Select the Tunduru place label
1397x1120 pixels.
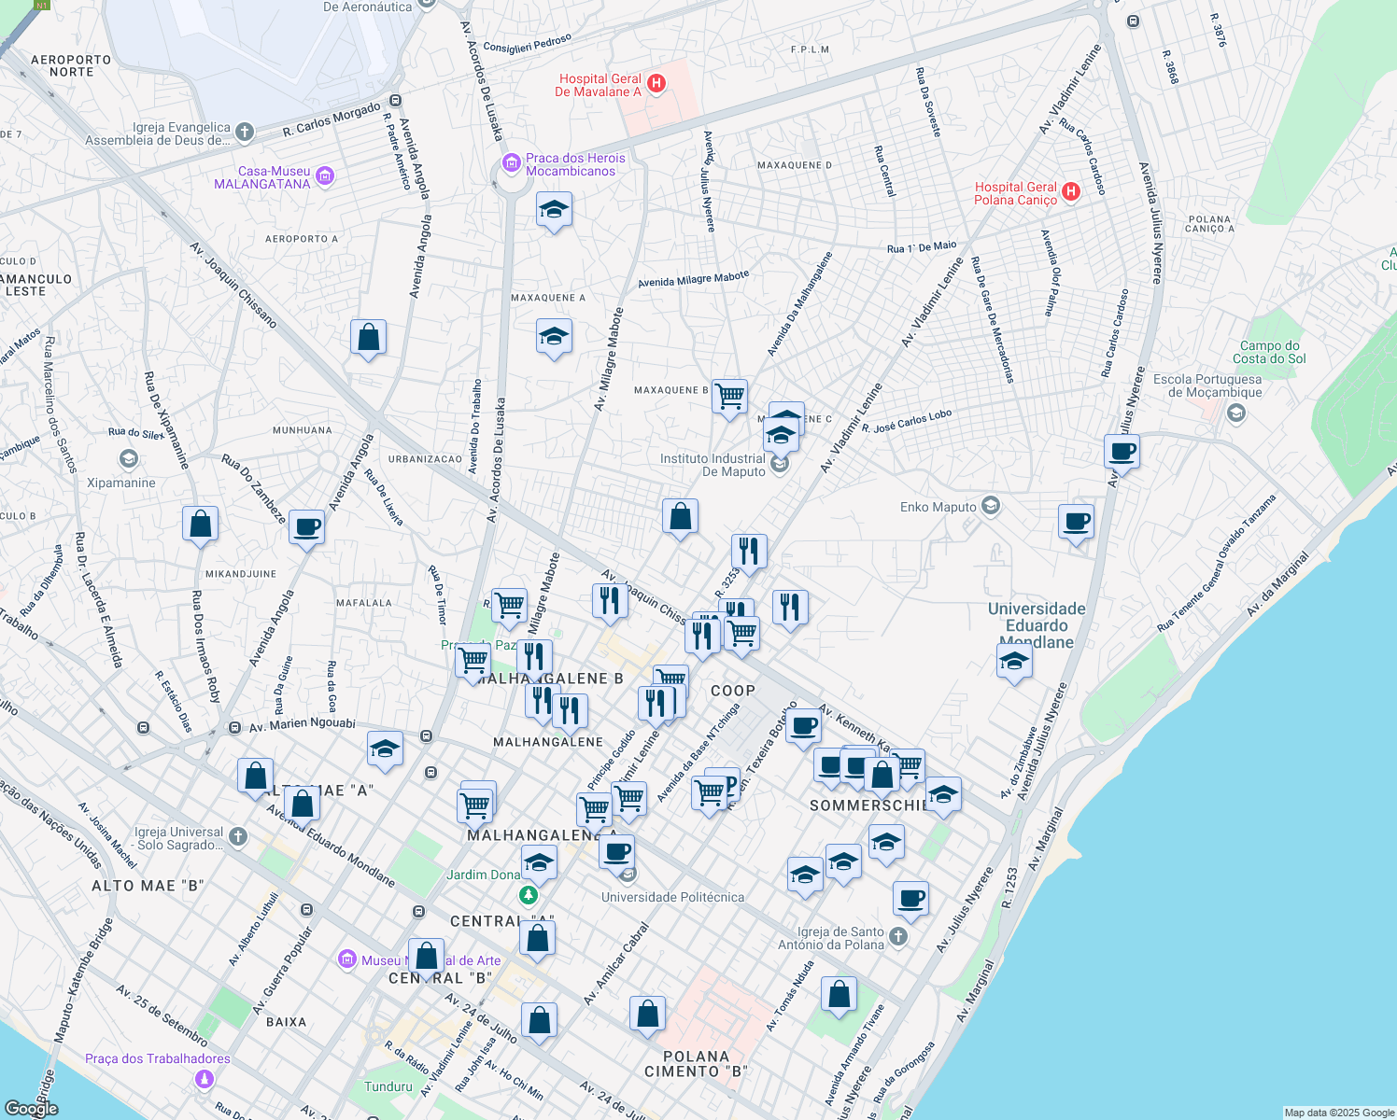[x=388, y=1086]
